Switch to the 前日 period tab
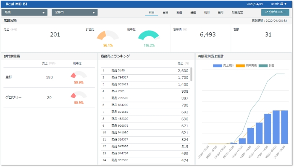 [152, 12]
